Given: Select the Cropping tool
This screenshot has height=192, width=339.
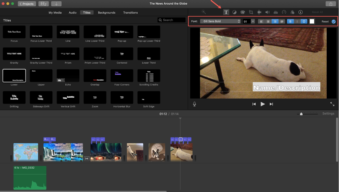Looking at the screenshot, I should [x=251, y=12].
